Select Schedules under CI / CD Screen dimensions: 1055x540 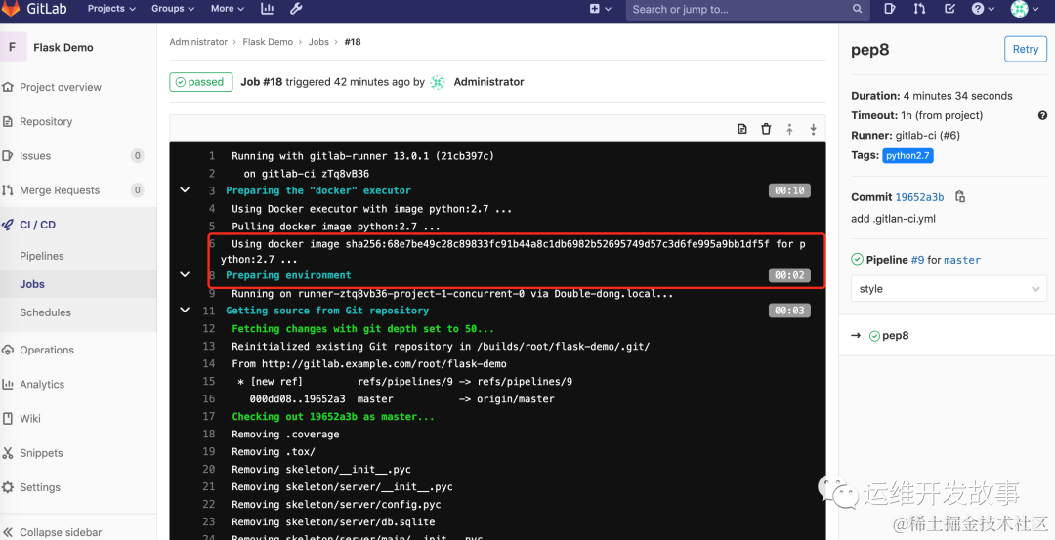[45, 312]
